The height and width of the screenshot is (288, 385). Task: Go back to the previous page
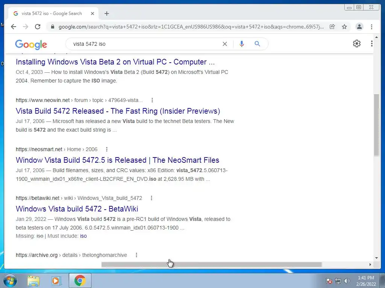pos(14,27)
